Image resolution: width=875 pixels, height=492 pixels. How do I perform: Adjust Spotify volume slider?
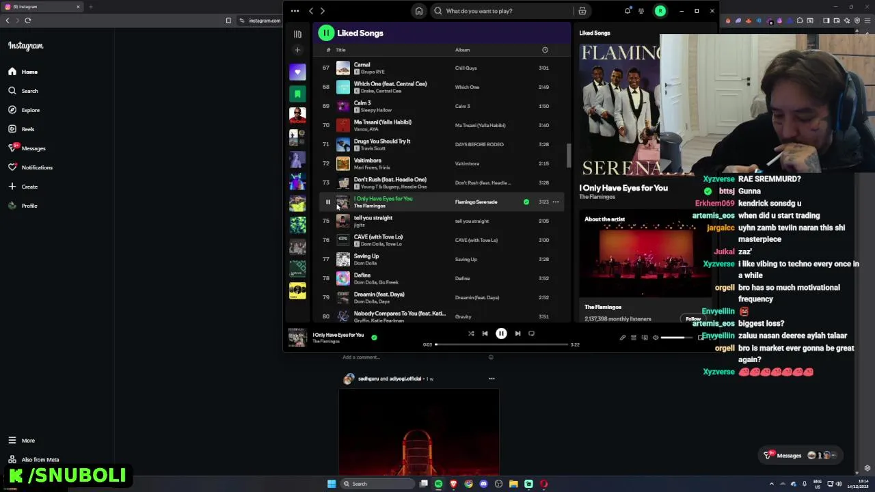coord(676,338)
